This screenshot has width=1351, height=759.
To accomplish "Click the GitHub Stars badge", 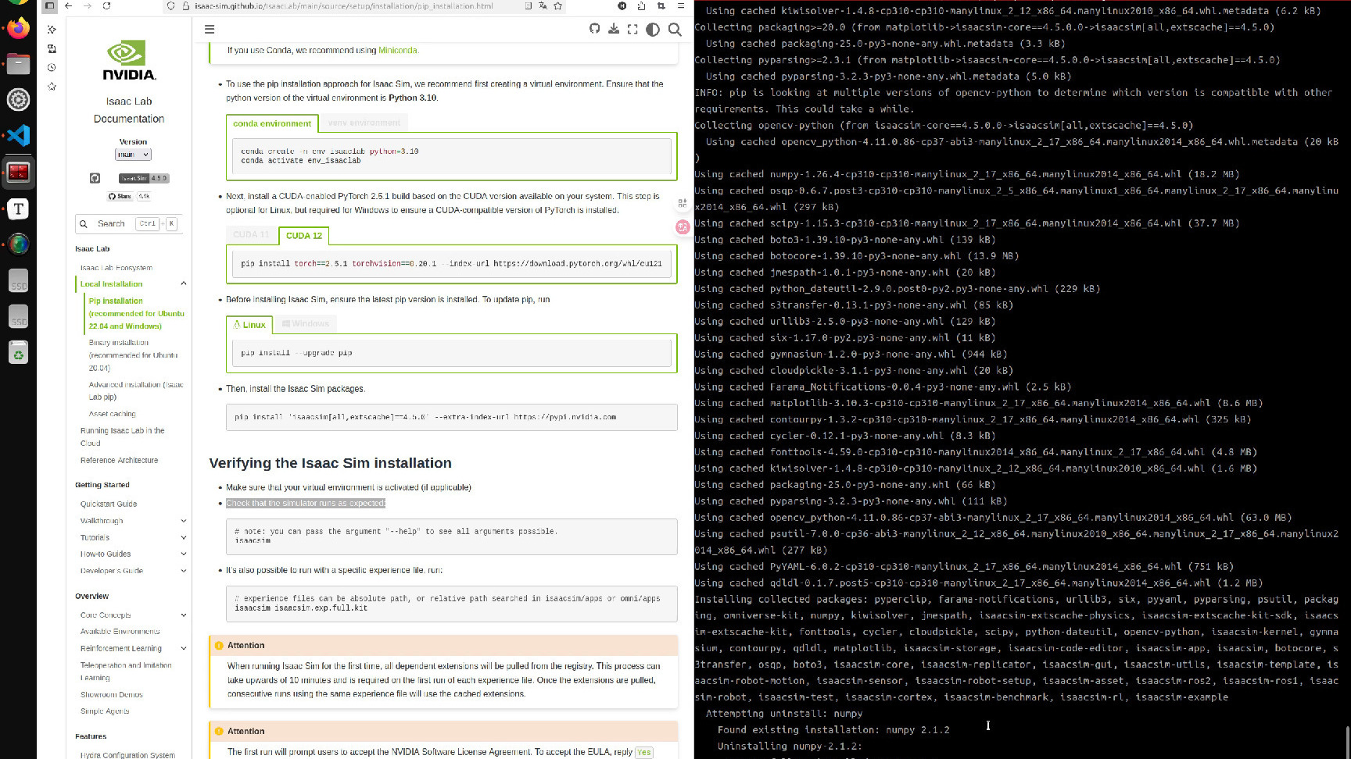I will tap(129, 196).
